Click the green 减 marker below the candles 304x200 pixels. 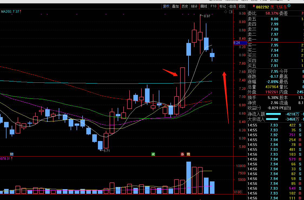tap(153, 154)
